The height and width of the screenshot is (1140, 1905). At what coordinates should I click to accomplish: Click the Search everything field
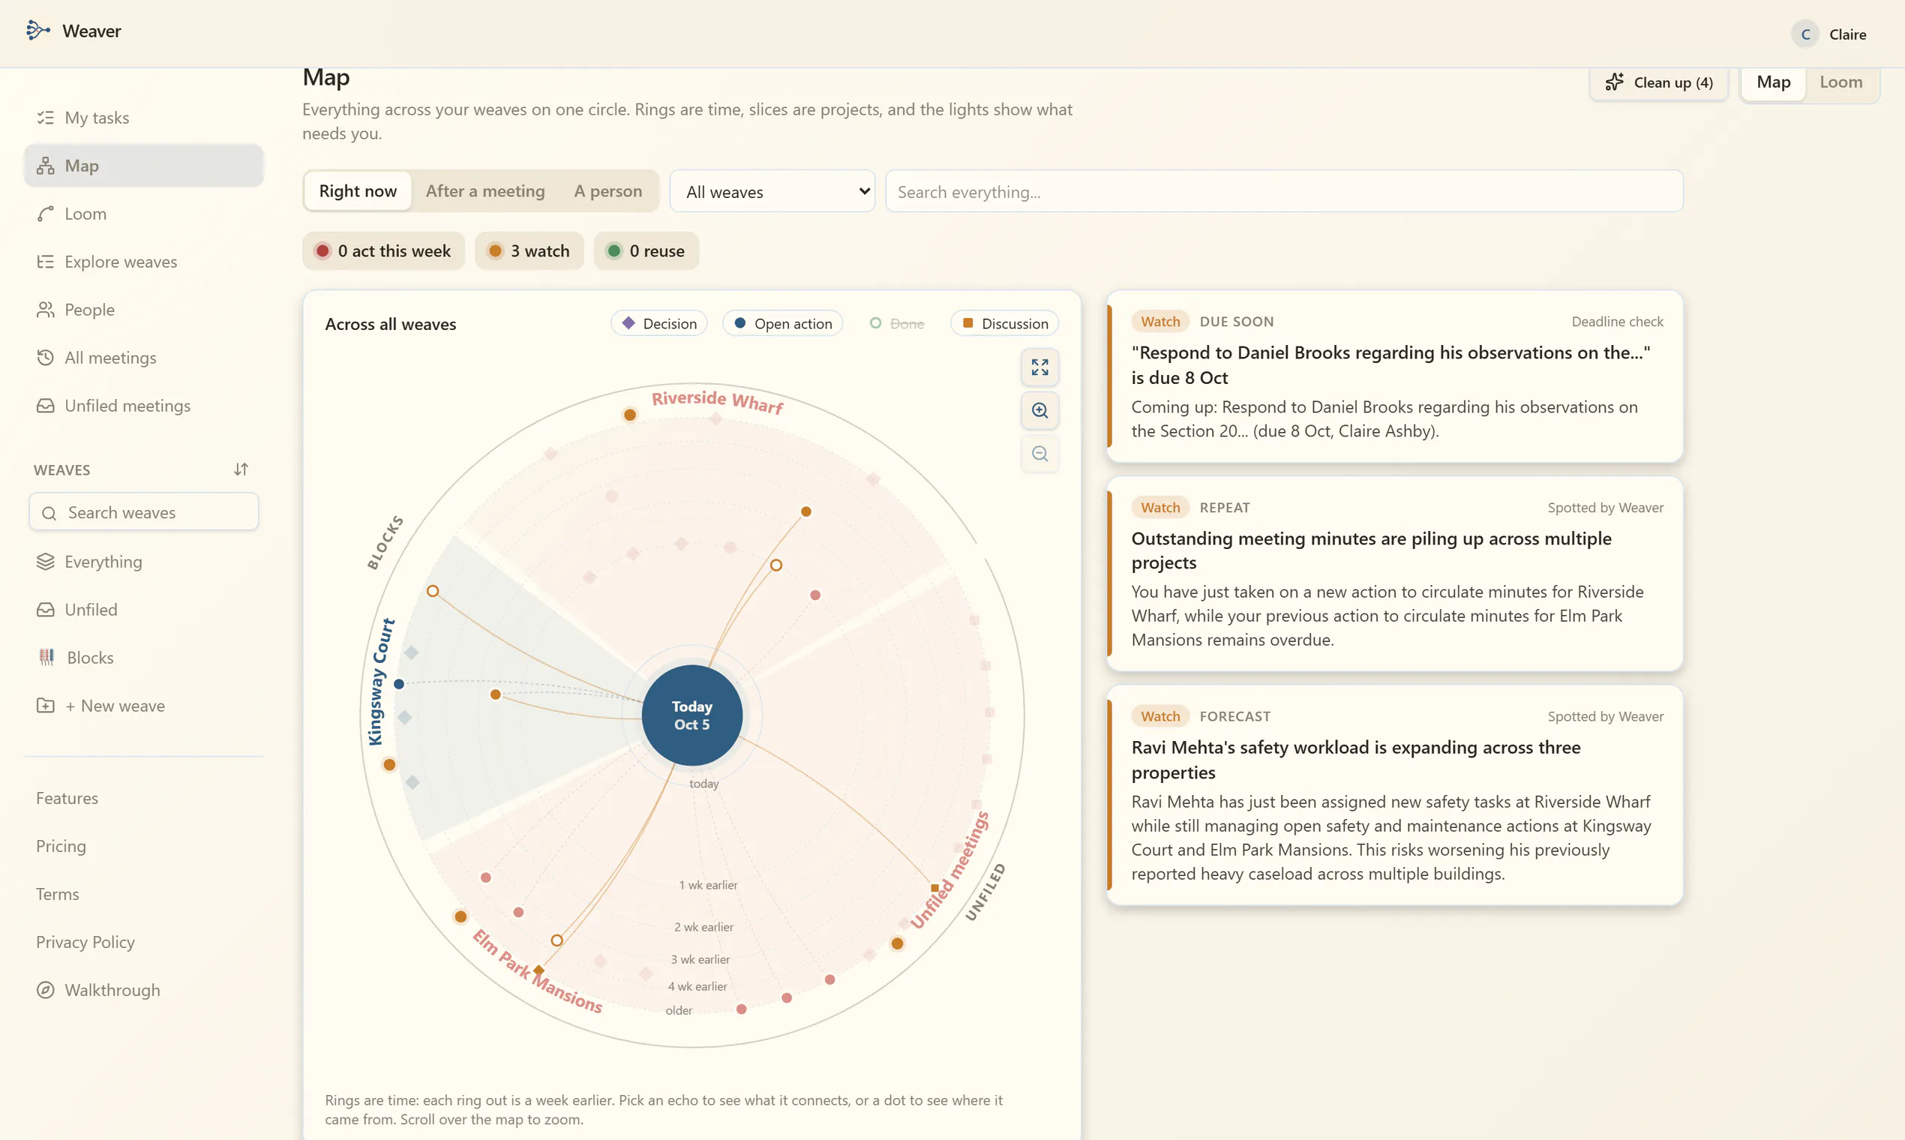point(1283,191)
